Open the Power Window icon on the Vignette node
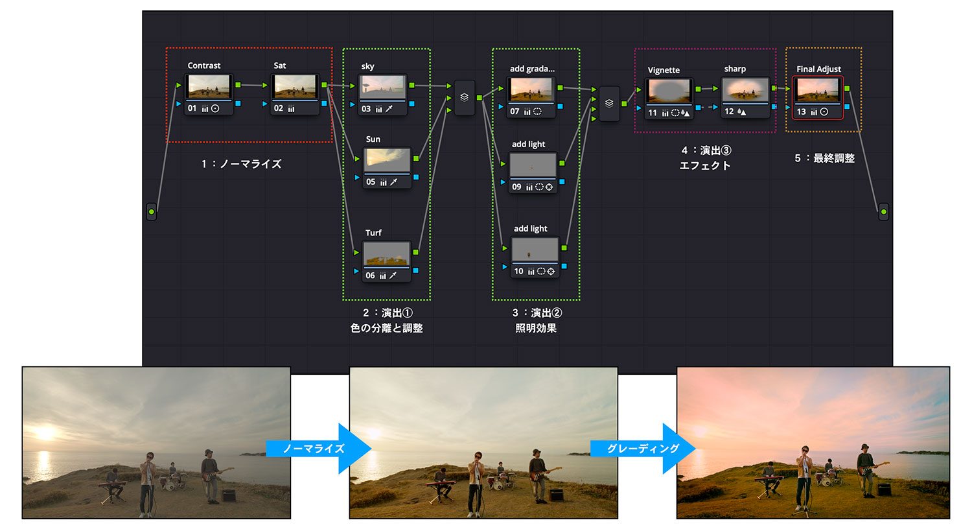The image size is (972, 531). 675,112
